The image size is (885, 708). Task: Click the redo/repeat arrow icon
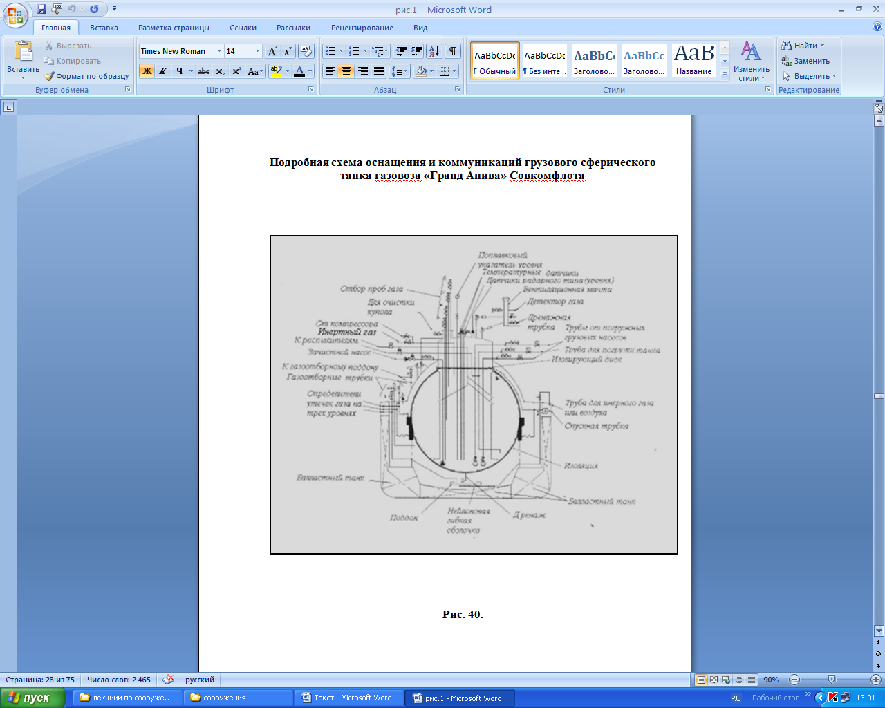94,9
